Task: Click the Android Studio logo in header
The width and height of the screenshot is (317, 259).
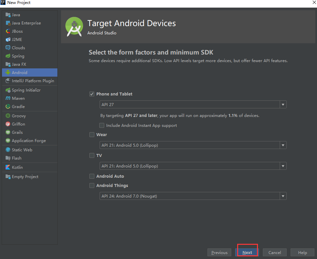Action: [x=74, y=27]
